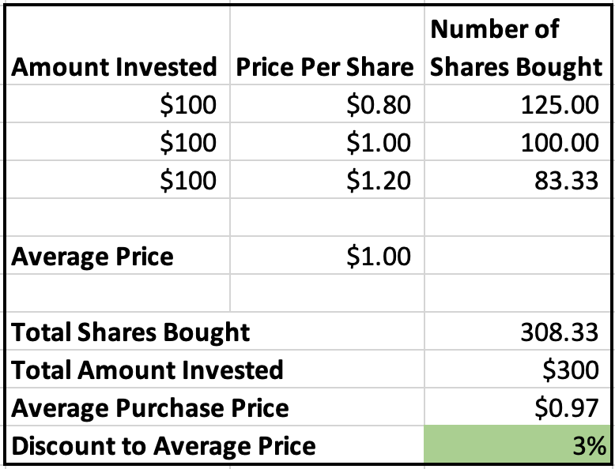The height and width of the screenshot is (469, 615).
Task: Click the $0.80 price cell
Action: click(327, 103)
